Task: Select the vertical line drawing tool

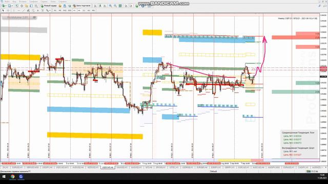Action: (14, 10)
